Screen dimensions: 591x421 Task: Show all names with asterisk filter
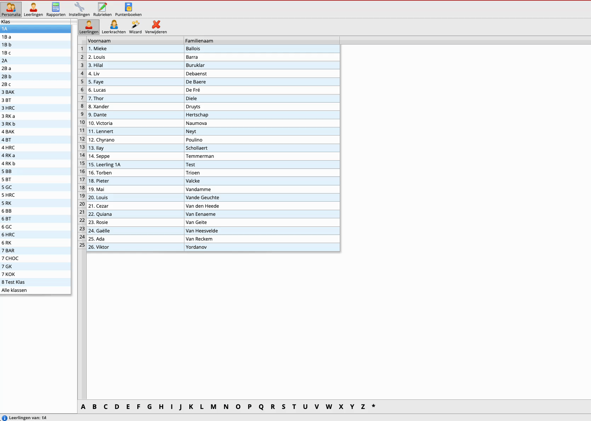click(x=373, y=407)
